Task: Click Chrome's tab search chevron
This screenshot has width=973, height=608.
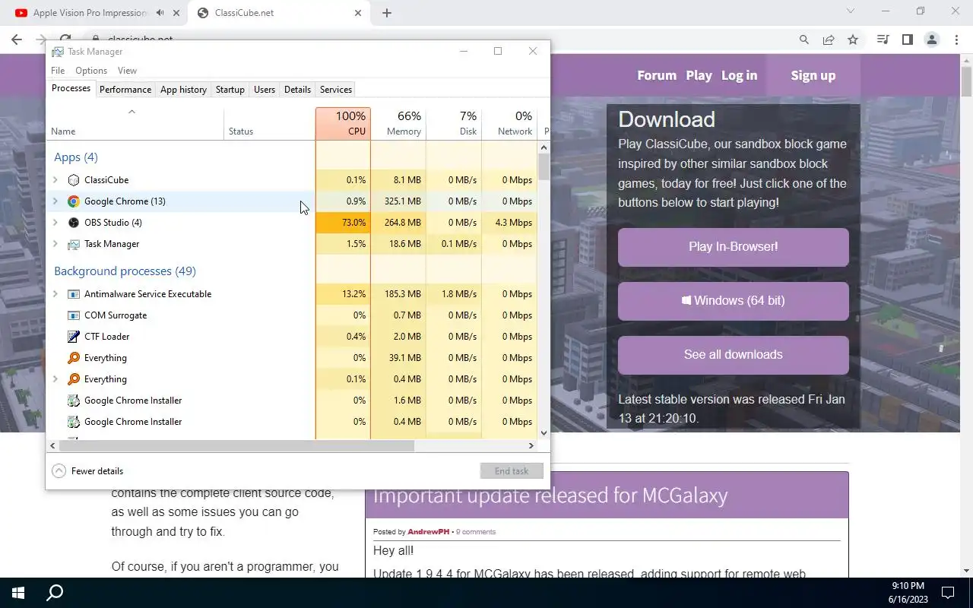Action: (x=851, y=11)
